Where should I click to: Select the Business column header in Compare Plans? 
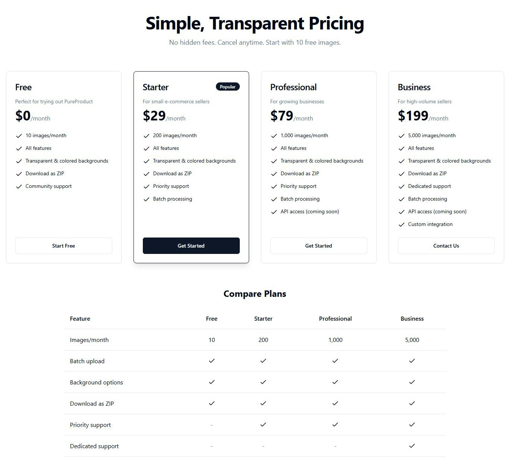click(412, 319)
